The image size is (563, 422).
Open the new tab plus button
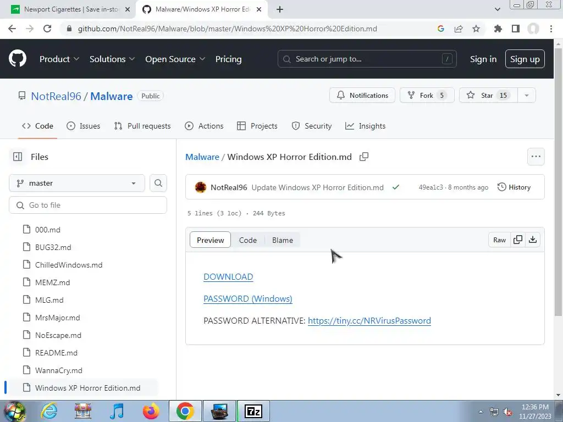point(280,9)
